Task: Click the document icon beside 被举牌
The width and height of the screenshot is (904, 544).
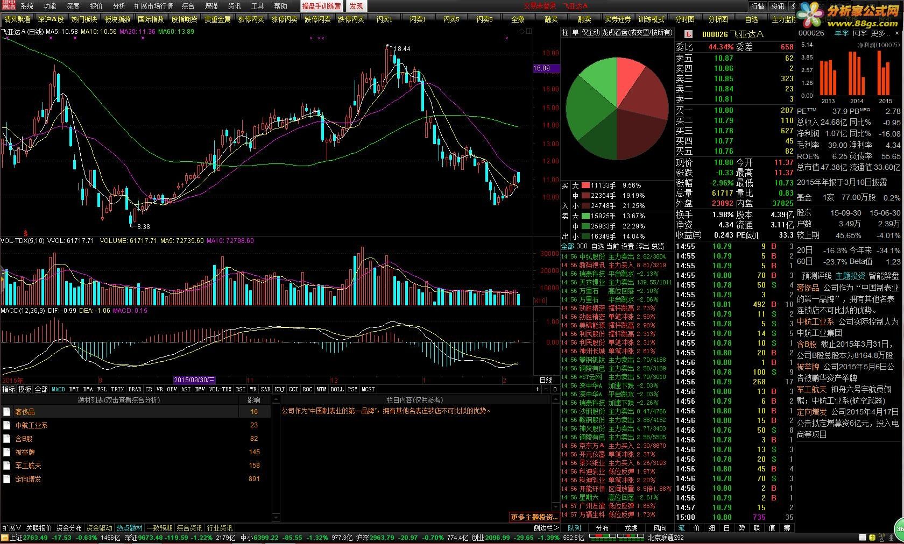Action: [7, 452]
